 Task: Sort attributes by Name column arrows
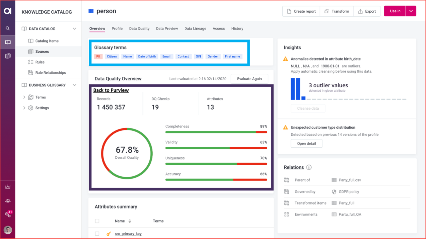click(x=129, y=221)
